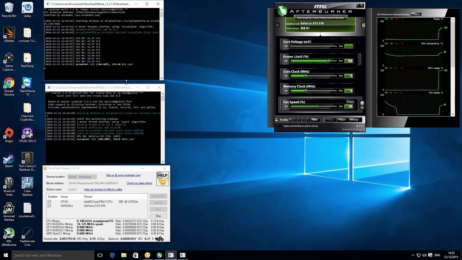Adjust the Power Limit slider
Image resolution: width=462 pixels, height=260 pixels.
313,61
